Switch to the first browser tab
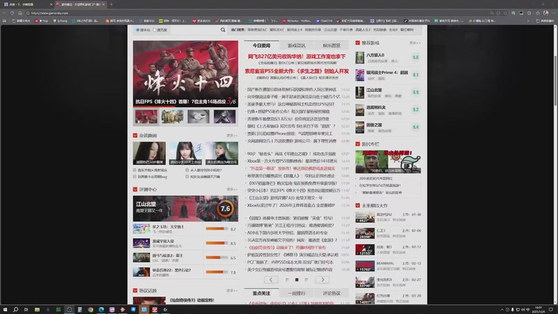Viewport: 558px width, 314px height. [28, 4]
